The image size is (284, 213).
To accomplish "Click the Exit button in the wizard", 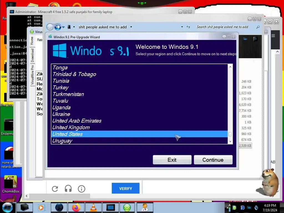I will 172,160.
